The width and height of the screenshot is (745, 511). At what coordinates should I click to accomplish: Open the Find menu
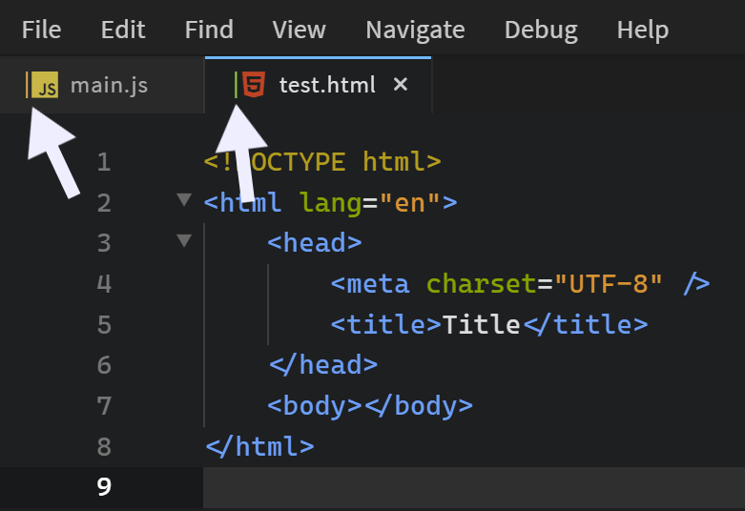pos(209,30)
